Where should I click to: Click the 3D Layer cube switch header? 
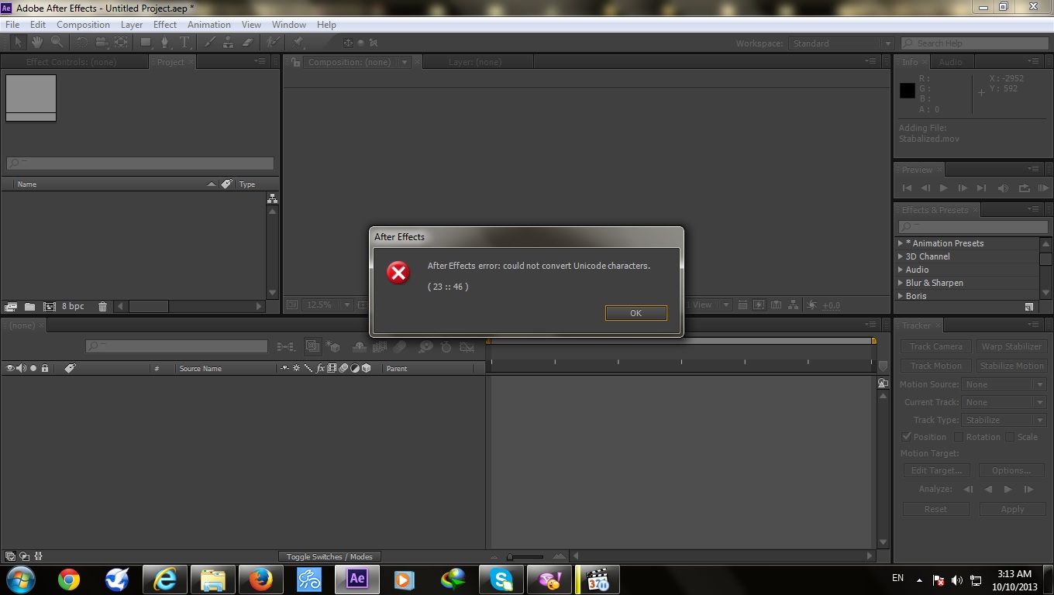[x=366, y=369]
